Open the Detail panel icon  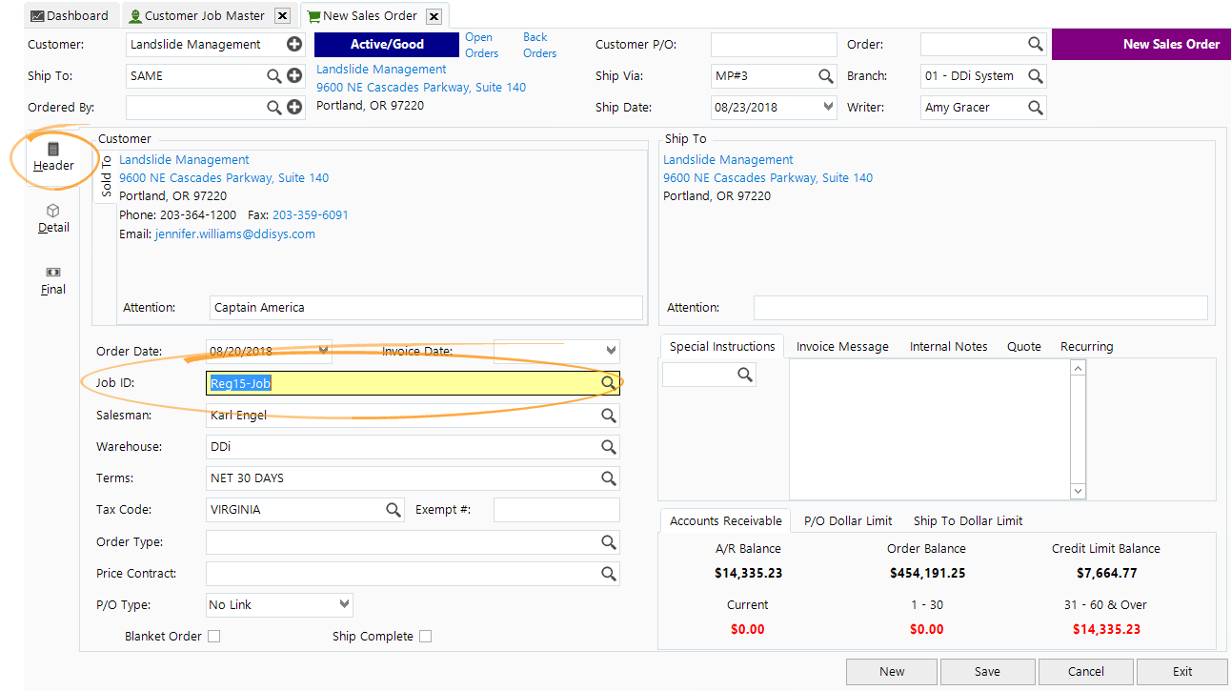[x=52, y=218]
